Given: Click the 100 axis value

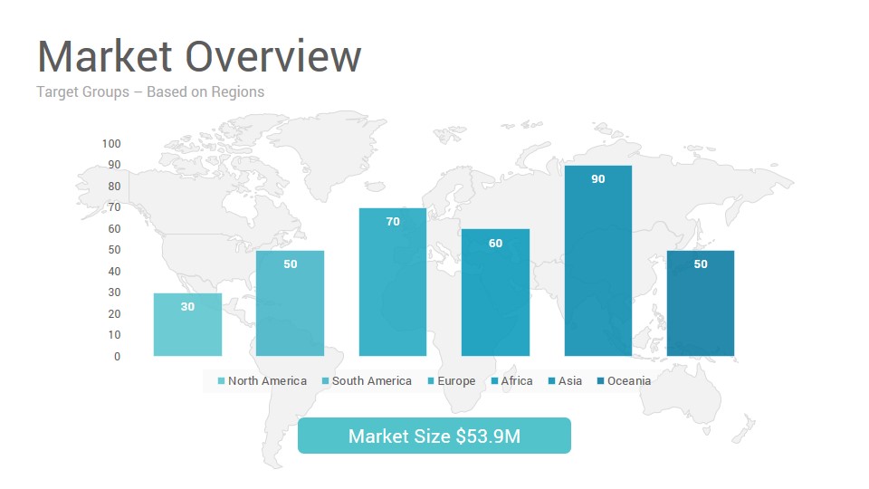Looking at the screenshot, I should 111,144.
